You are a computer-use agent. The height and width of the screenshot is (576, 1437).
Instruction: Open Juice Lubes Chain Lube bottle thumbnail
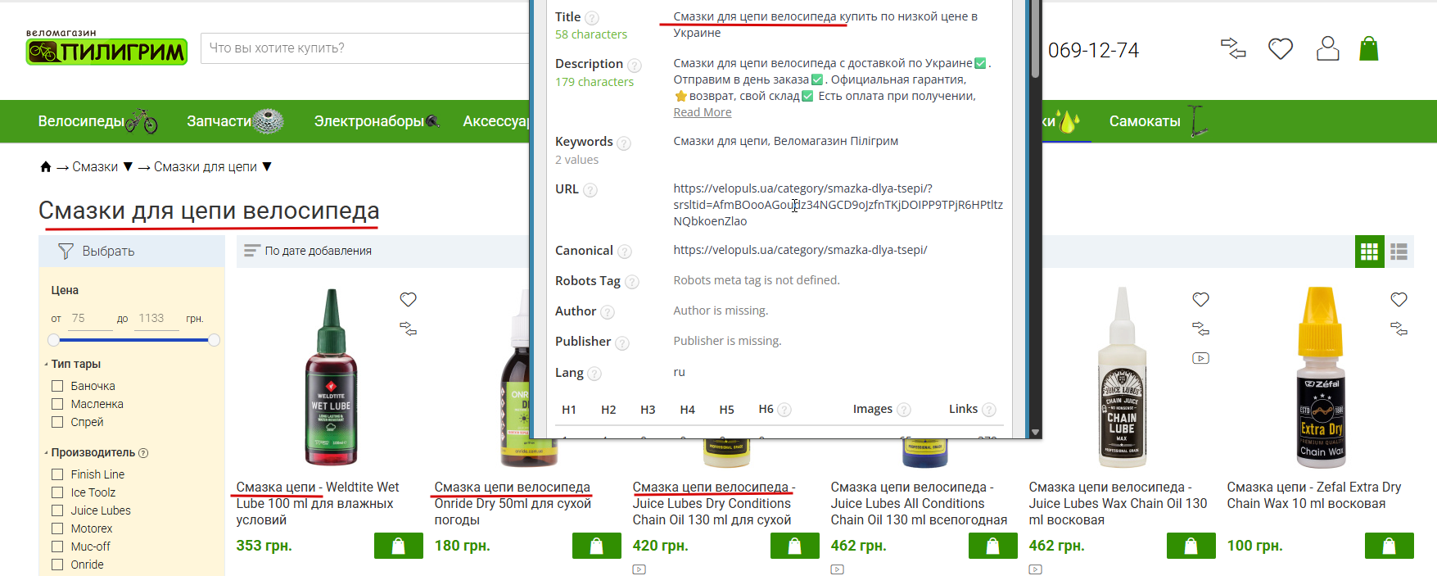(1122, 377)
